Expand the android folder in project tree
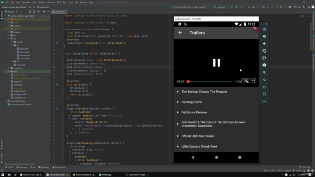 click(8, 26)
